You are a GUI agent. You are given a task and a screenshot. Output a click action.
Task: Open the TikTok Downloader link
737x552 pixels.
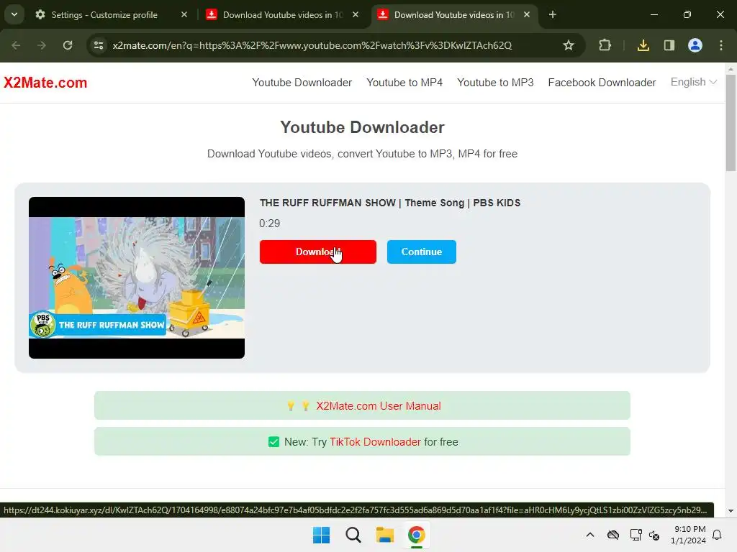tap(375, 442)
